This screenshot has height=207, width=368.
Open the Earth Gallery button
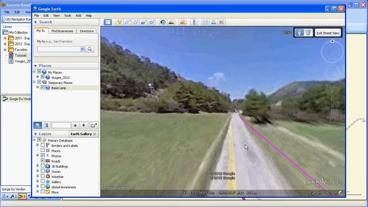click(x=83, y=134)
